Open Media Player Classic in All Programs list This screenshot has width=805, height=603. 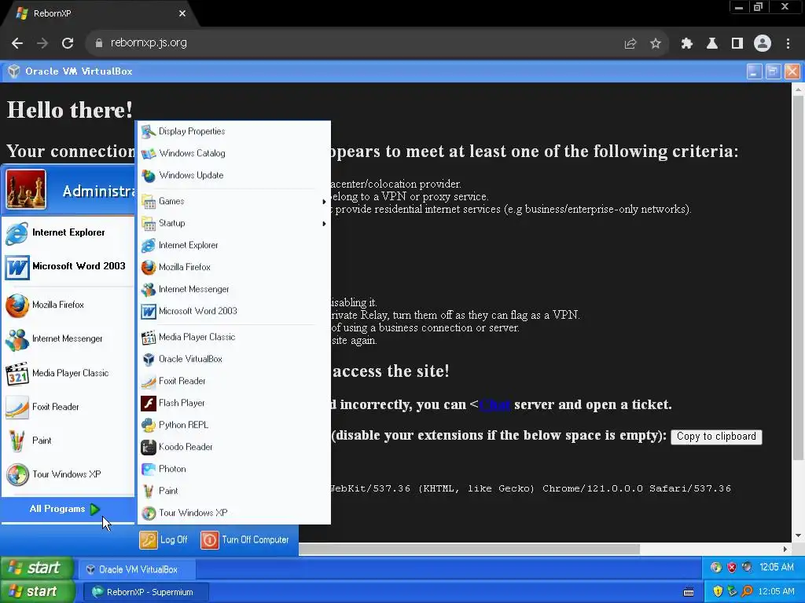tap(233, 338)
